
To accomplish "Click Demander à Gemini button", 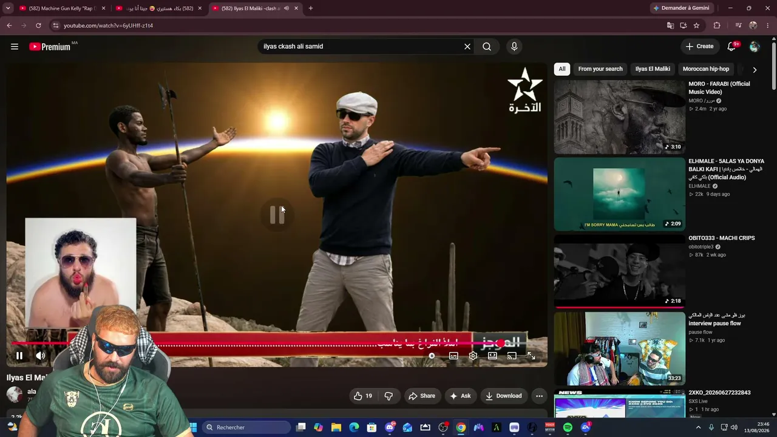I will click(x=680, y=8).
